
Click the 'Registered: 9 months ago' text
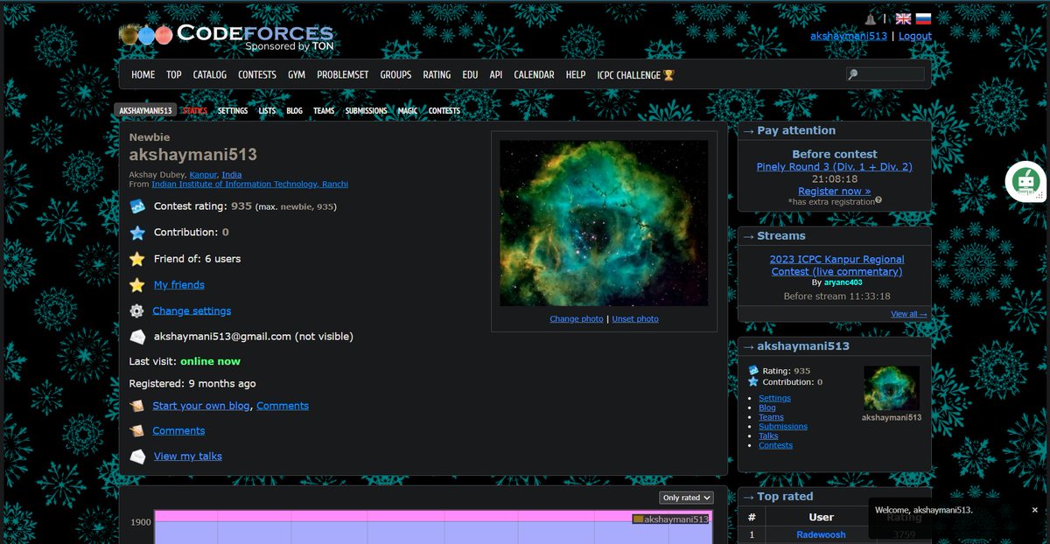[x=192, y=384]
